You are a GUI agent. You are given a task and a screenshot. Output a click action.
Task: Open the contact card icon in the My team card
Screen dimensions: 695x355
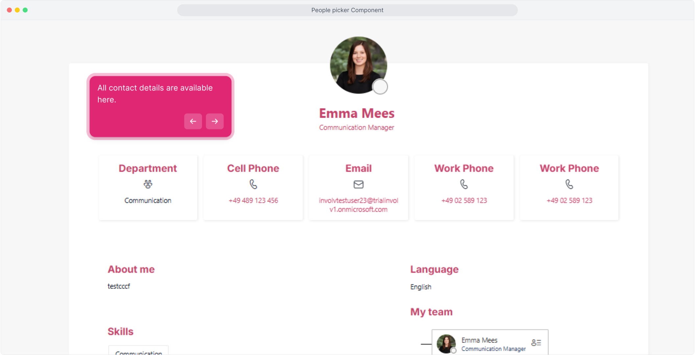click(x=536, y=343)
